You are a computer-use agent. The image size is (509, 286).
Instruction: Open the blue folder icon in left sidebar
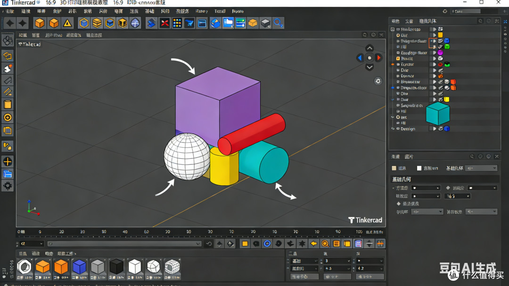[8, 174]
